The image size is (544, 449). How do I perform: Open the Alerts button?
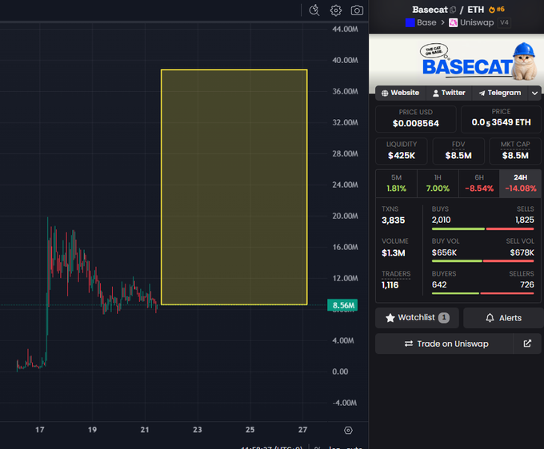click(x=503, y=318)
